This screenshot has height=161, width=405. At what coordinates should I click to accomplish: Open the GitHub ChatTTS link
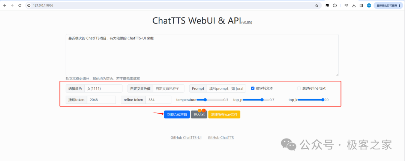[221, 137]
